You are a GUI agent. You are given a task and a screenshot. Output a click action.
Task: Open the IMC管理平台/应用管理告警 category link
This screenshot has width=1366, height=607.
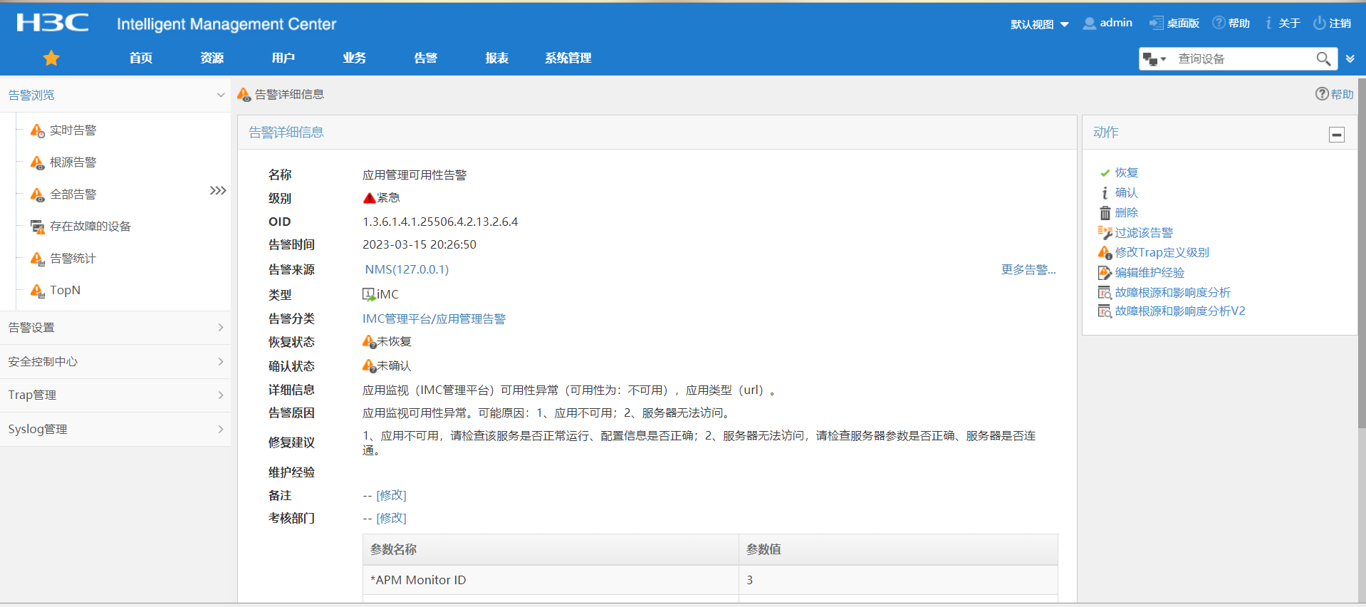(x=434, y=319)
